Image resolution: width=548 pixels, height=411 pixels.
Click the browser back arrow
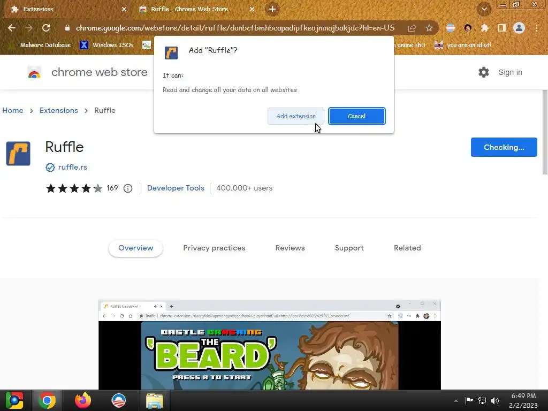pyautogui.click(x=12, y=28)
